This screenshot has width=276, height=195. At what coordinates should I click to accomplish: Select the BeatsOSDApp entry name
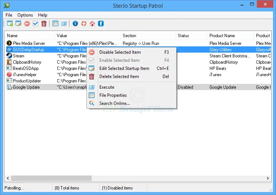(x=26, y=68)
